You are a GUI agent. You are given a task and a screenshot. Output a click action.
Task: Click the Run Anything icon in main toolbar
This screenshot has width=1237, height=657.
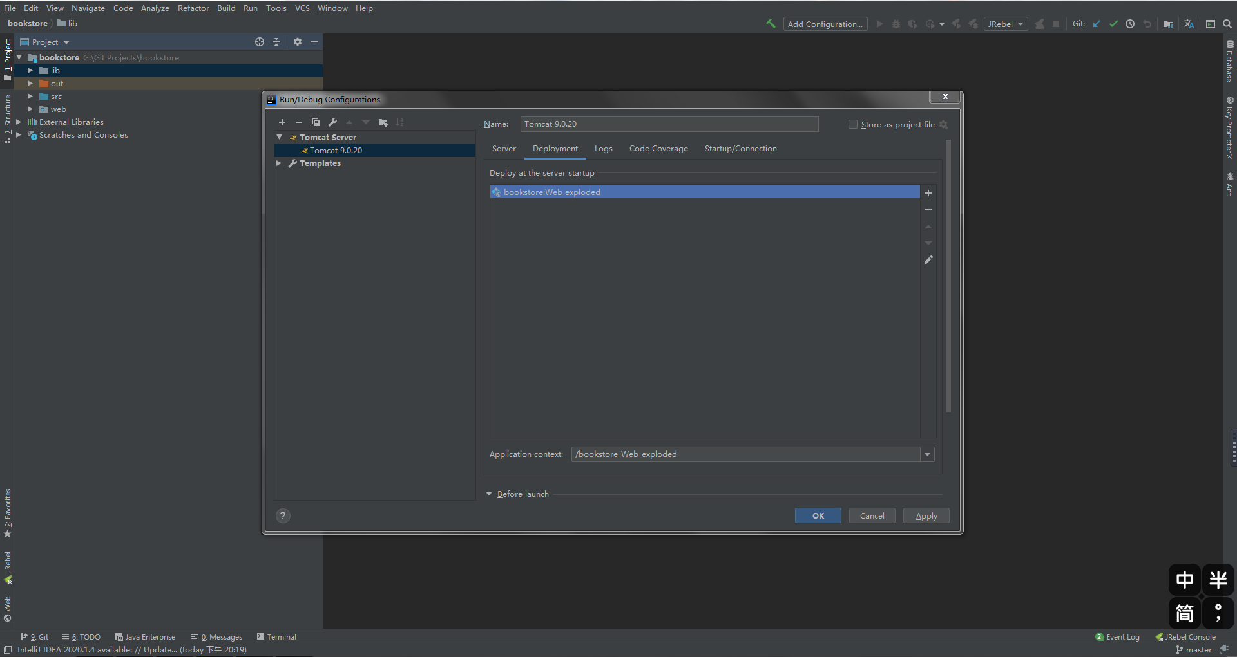pos(1211,24)
